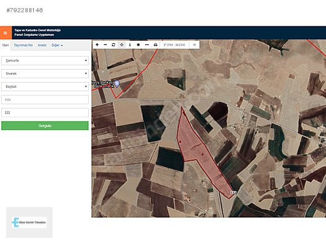
Task: Click the green Sorgula button
Action: click(x=45, y=126)
